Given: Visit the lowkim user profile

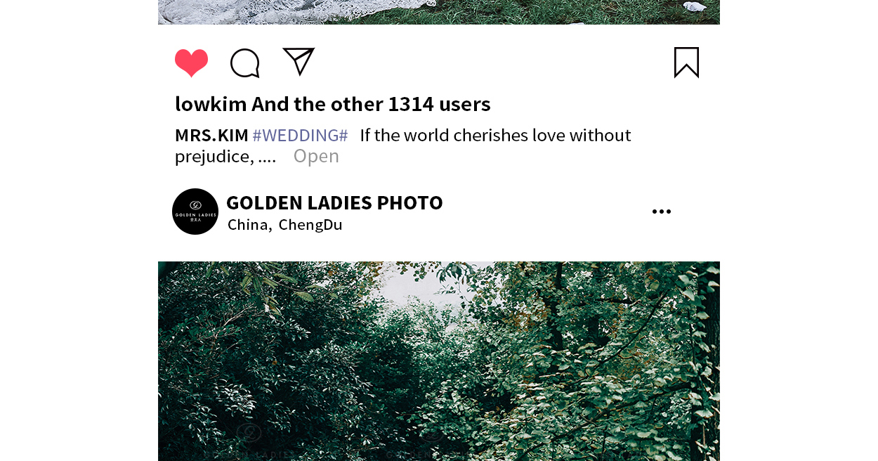Looking at the screenshot, I should [x=211, y=104].
